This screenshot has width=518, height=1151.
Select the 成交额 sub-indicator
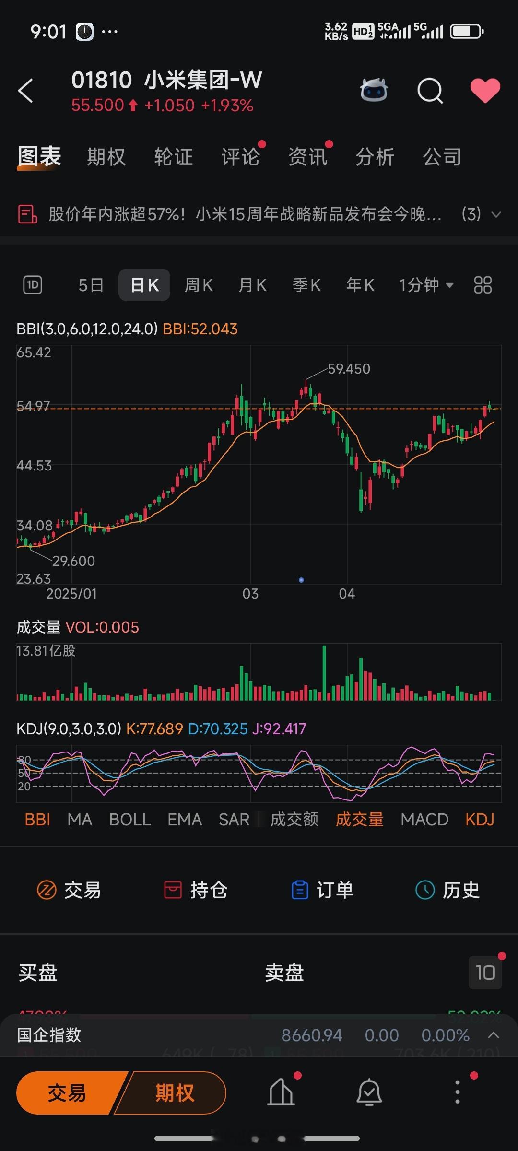point(294,820)
